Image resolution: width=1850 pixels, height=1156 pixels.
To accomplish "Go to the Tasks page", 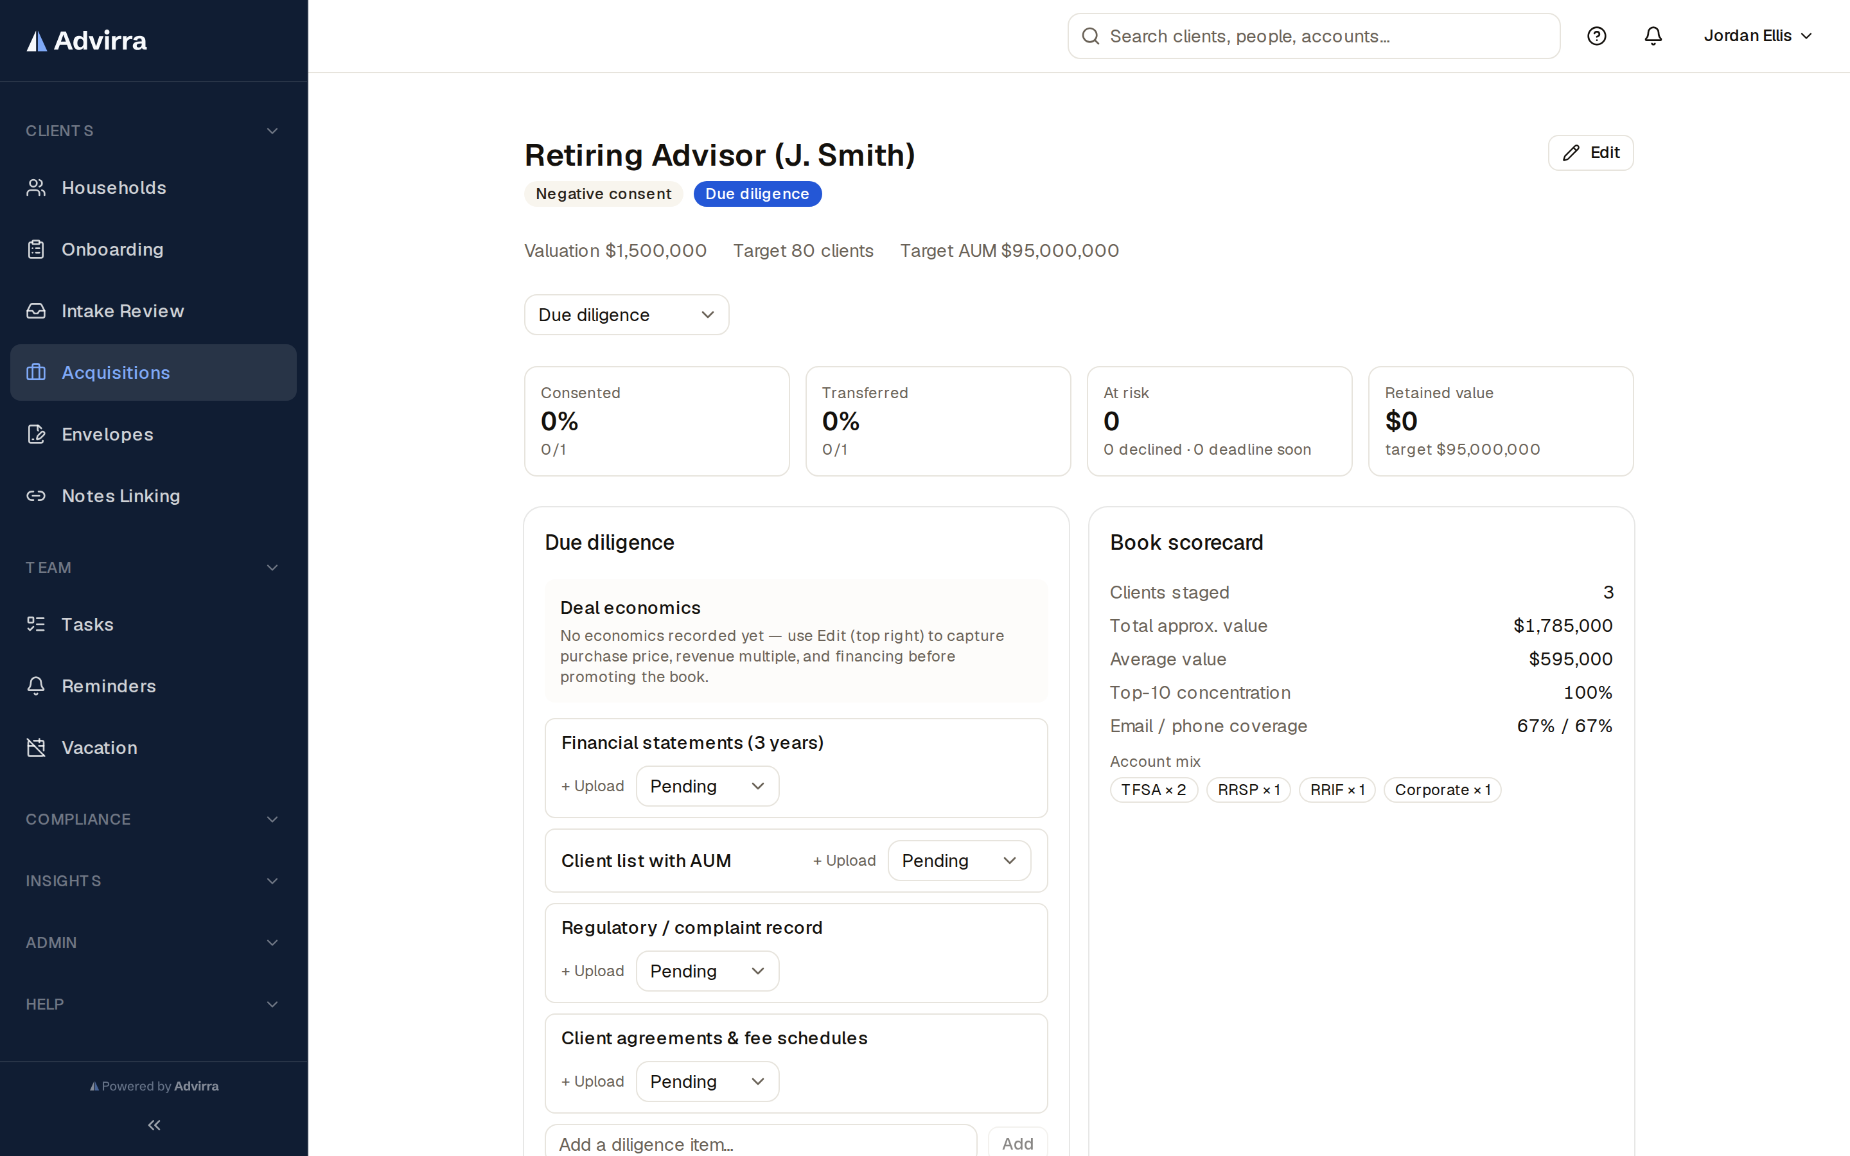I will [x=154, y=624].
